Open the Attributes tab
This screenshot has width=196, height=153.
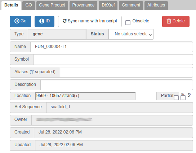(156, 5)
